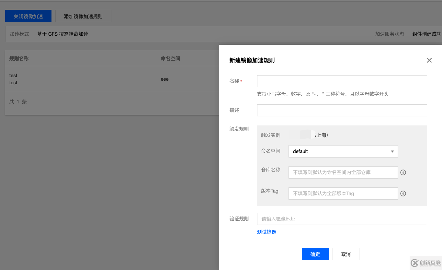Click the 描述 input field
Viewport: 442px width, 270px height.
(x=342, y=110)
